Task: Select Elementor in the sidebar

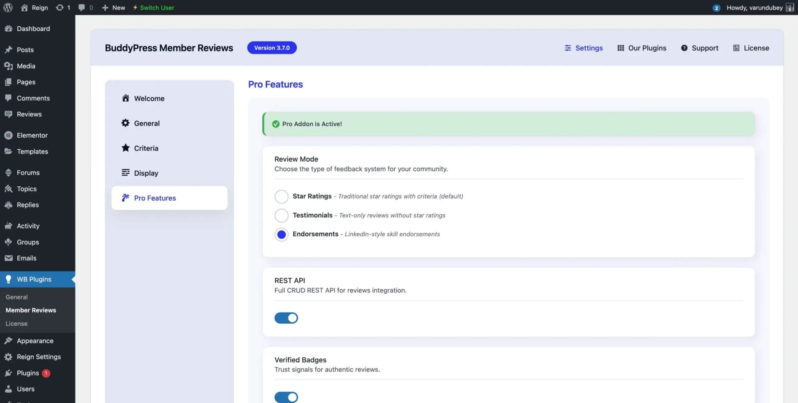Action: pyautogui.click(x=32, y=135)
